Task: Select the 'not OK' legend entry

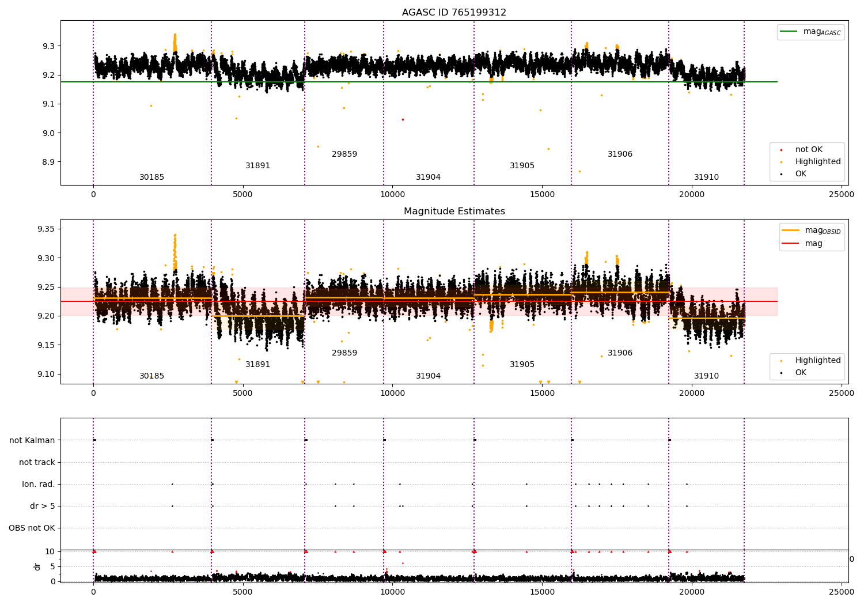Action: 809,150
